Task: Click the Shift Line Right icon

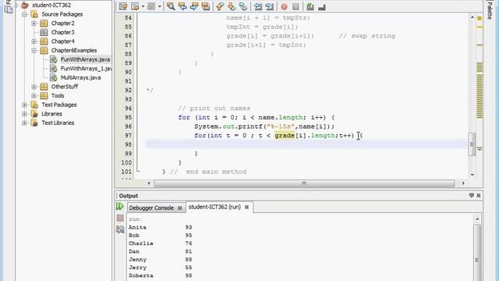Action: [x=270, y=6]
